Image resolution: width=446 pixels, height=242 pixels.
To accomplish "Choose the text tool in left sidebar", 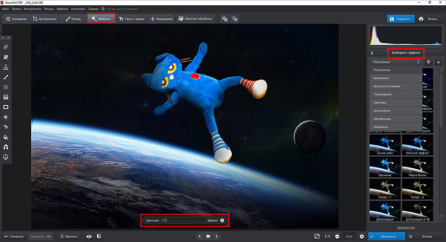I will point(6,127).
